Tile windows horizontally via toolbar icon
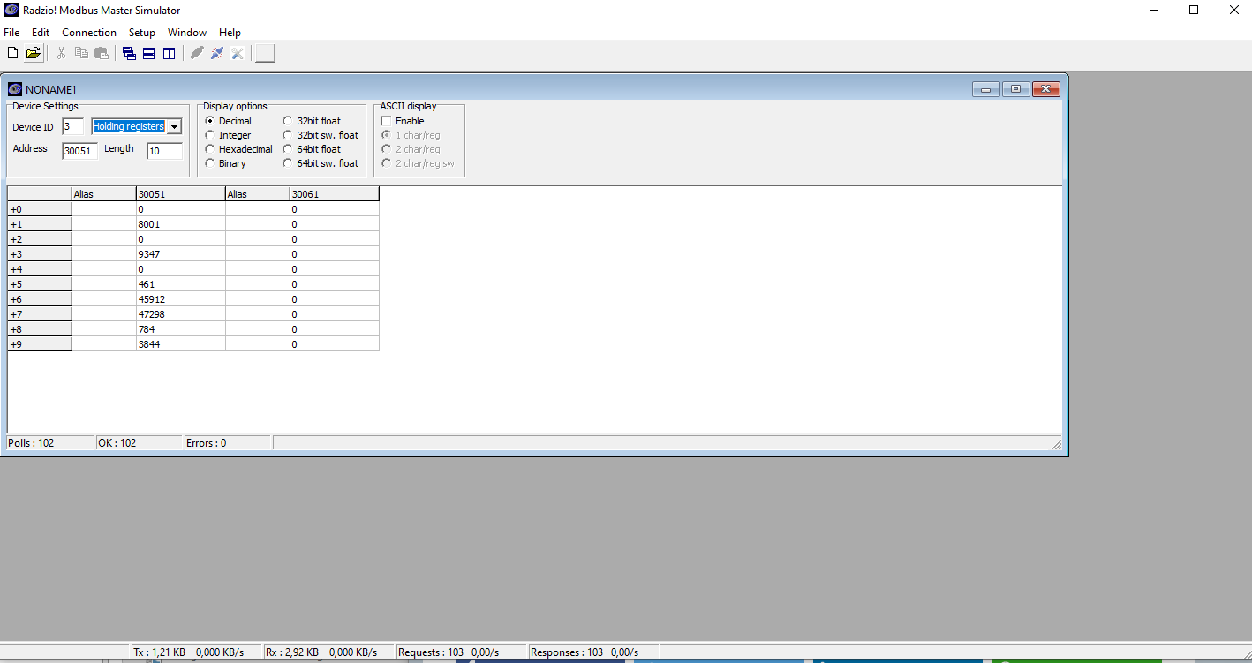This screenshot has width=1252, height=663. tap(149, 53)
